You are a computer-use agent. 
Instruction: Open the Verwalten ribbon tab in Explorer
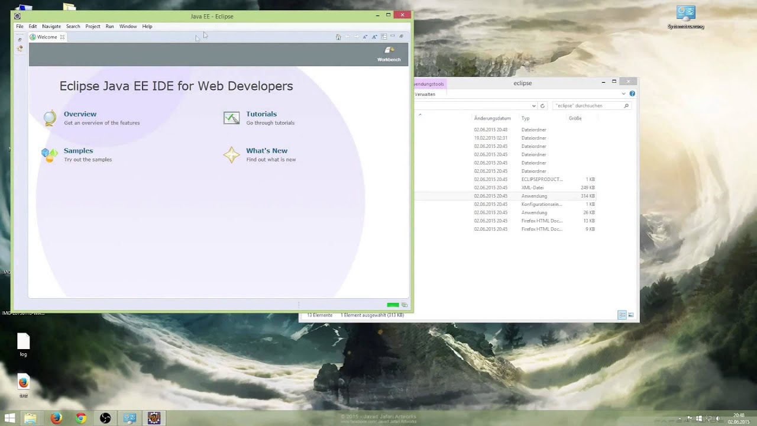[x=425, y=94]
